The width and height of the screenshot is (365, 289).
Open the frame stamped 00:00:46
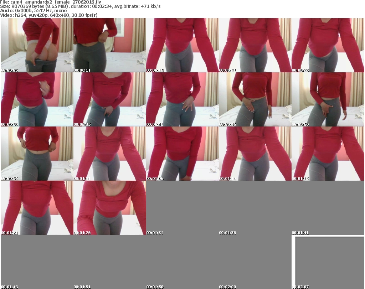[255, 99]
